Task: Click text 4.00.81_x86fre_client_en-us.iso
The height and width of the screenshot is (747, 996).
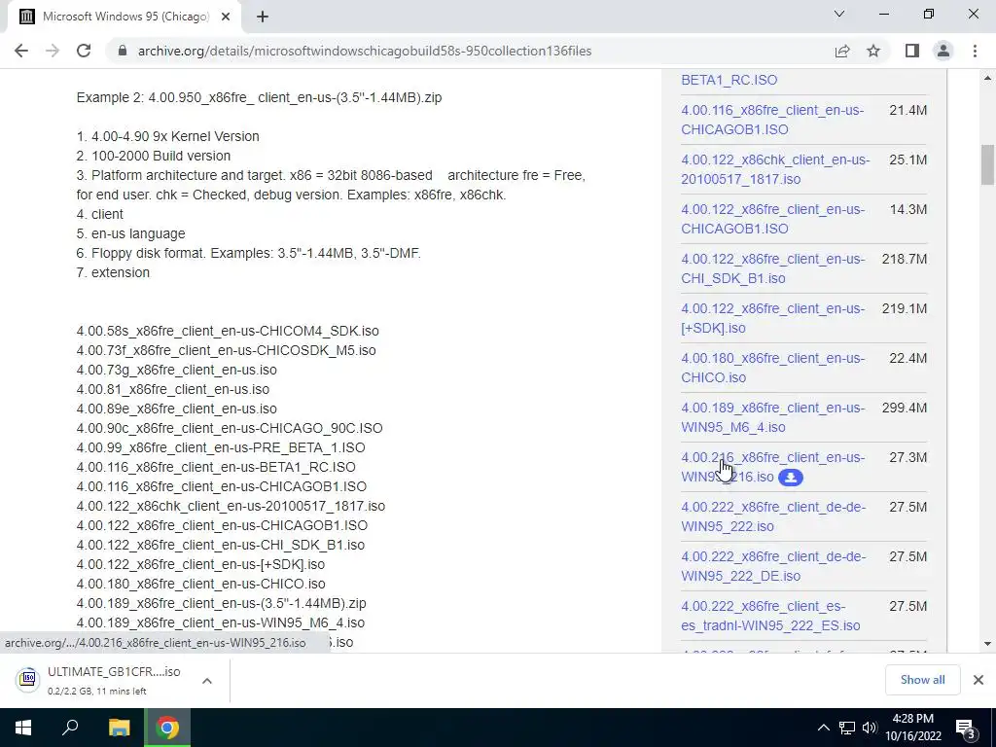Action: click(x=173, y=389)
